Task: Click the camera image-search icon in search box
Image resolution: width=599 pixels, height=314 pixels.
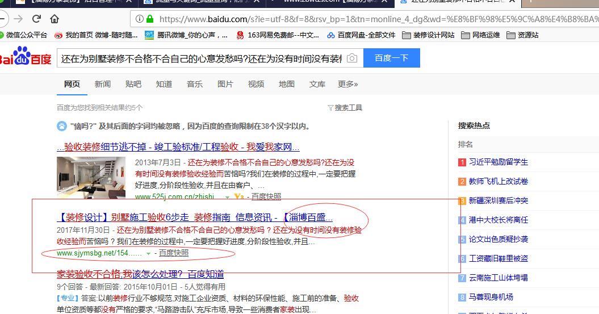Action: (352, 58)
